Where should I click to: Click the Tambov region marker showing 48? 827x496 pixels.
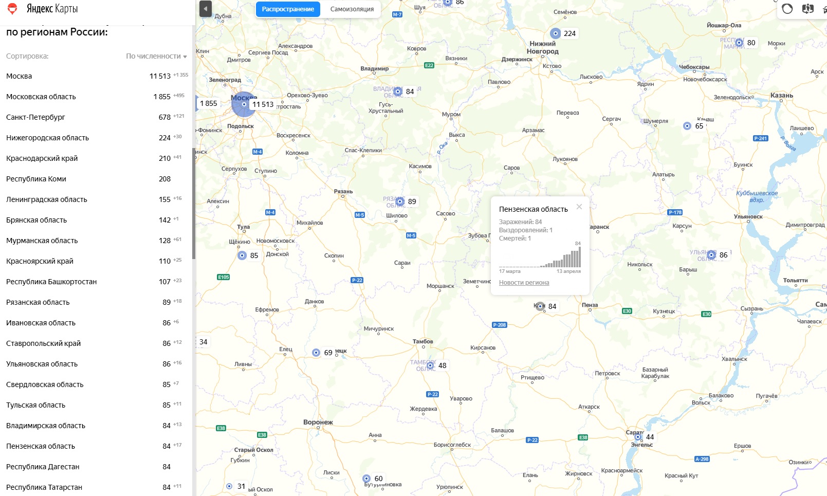coord(430,365)
